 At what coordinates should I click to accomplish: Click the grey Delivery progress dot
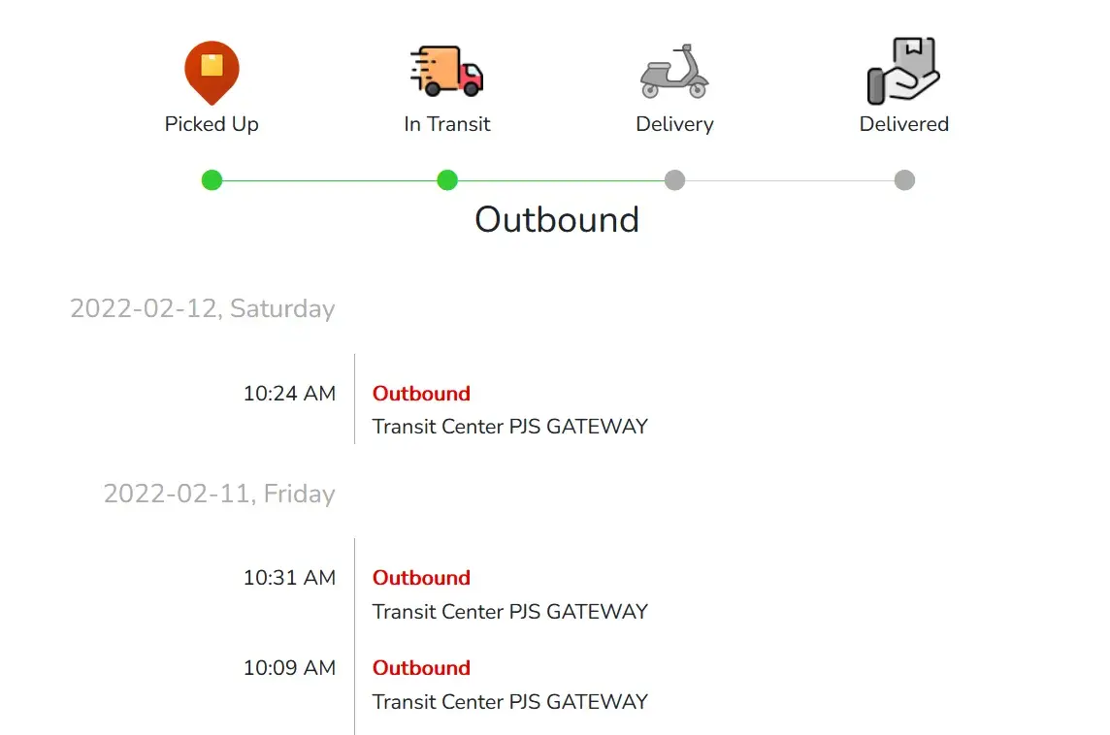click(674, 180)
